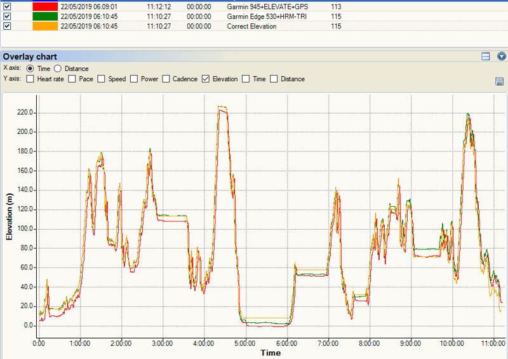Enable Power on Y axis
This screenshot has width=508, height=359.
(x=134, y=79)
